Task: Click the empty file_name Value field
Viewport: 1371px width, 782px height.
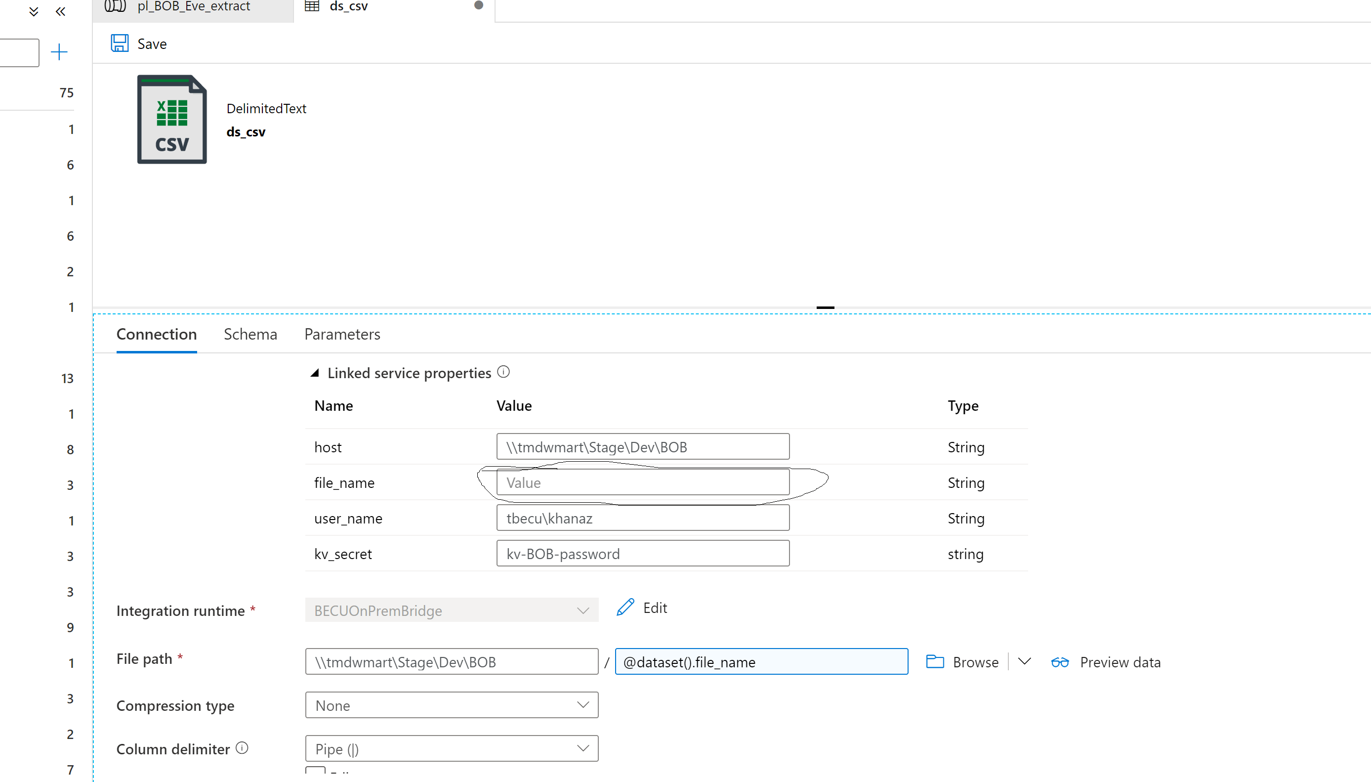Action: pyautogui.click(x=643, y=482)
